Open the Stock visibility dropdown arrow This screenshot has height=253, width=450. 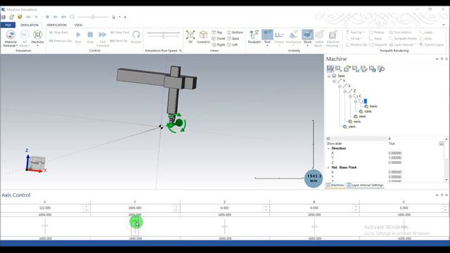(307, 46)
